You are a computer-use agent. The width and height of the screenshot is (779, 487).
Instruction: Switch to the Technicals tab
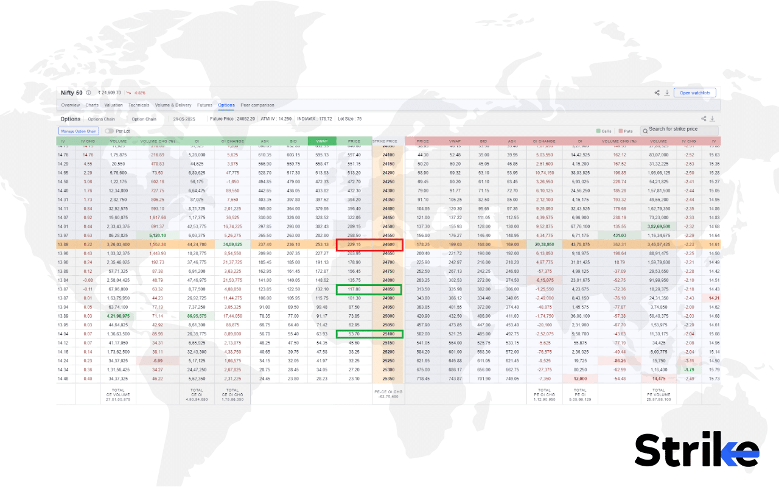139,105
